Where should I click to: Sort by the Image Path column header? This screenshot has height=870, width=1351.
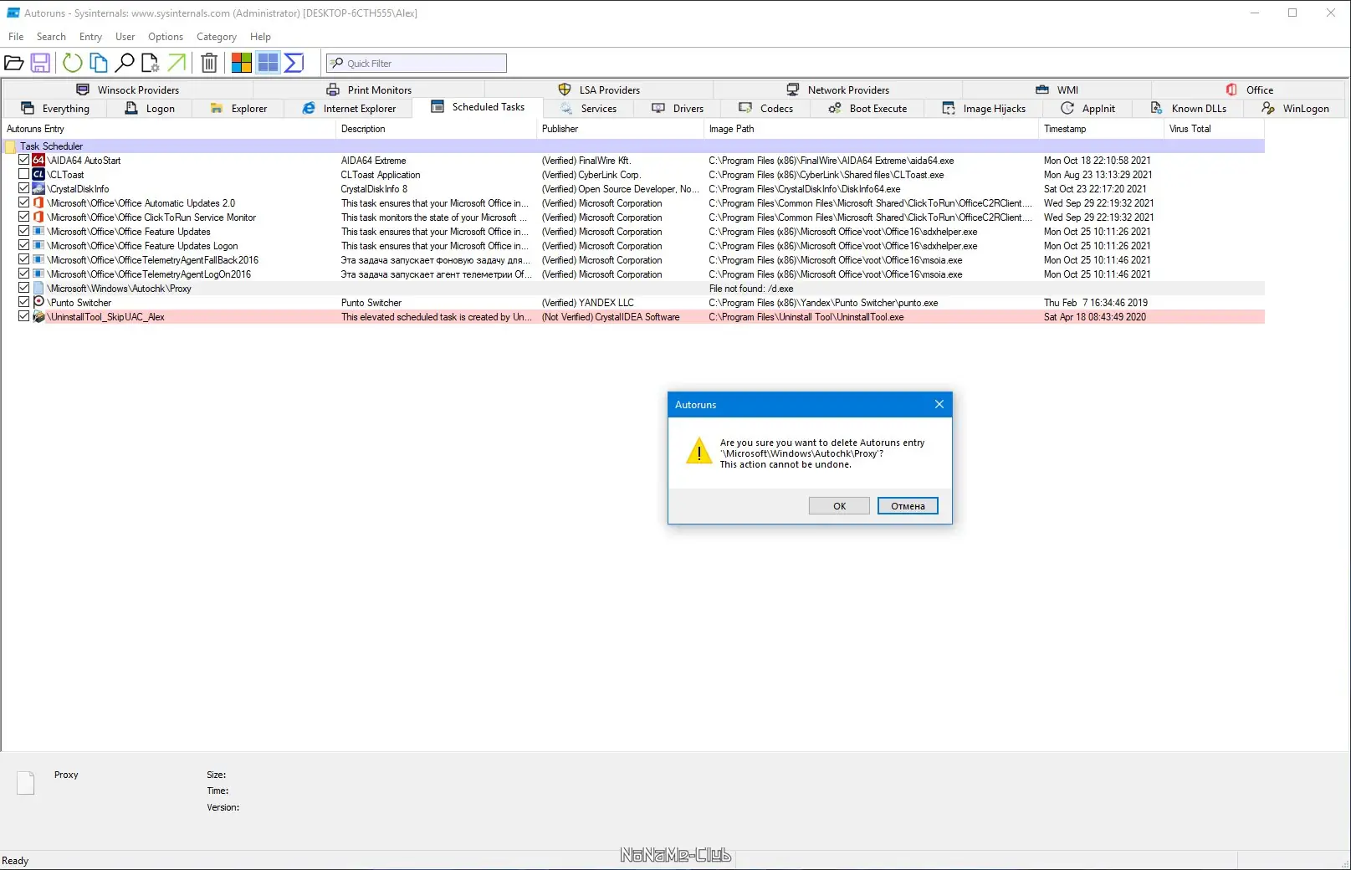click(x=871, y=129)
